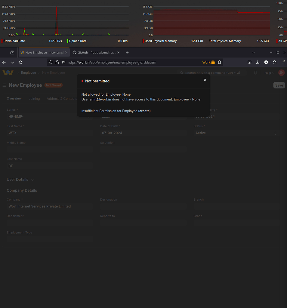
Task: Click the tracking protection shield icon
Action: pos(51,62)
